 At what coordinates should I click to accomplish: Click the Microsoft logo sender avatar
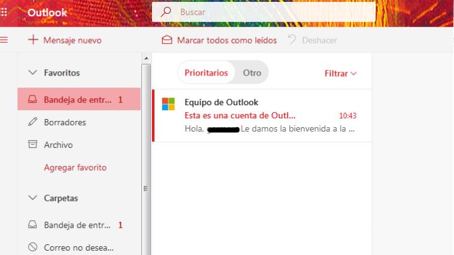168,104
